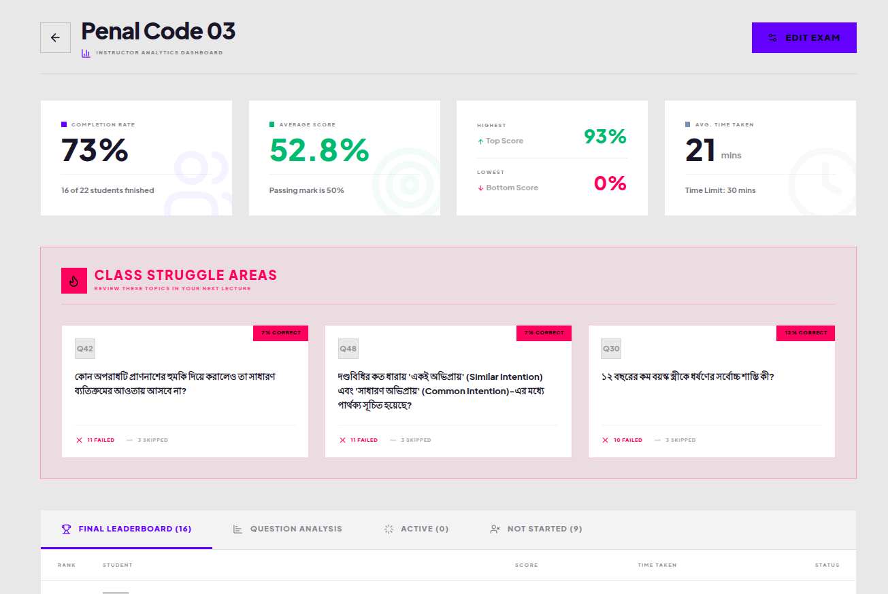888x594 pixels.
Task: Click the red X icon in the Q30 card
Action: coord(606,440)
